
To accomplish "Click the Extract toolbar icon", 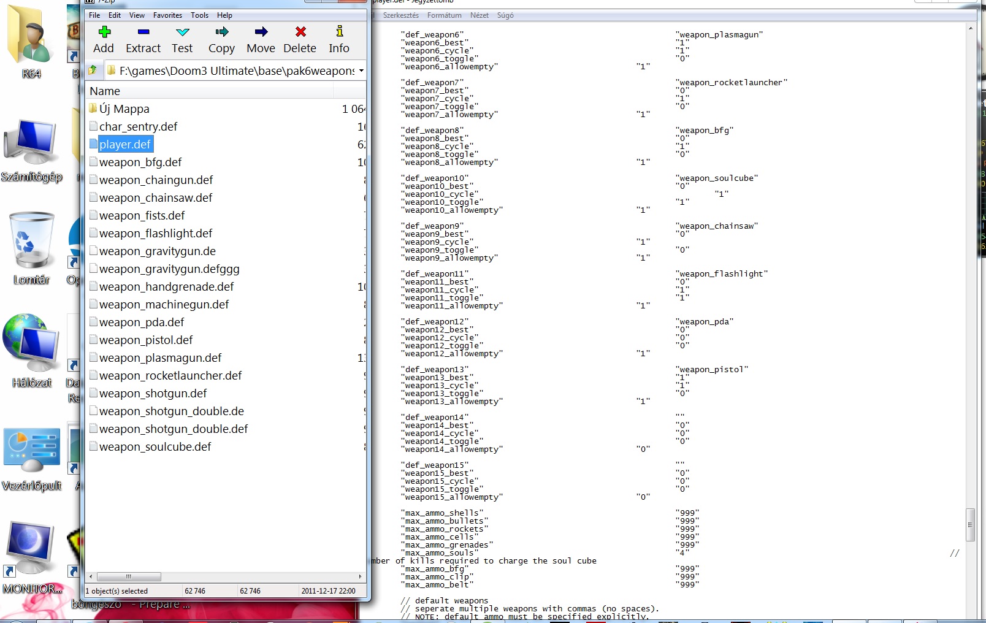I will click(143, 32).
